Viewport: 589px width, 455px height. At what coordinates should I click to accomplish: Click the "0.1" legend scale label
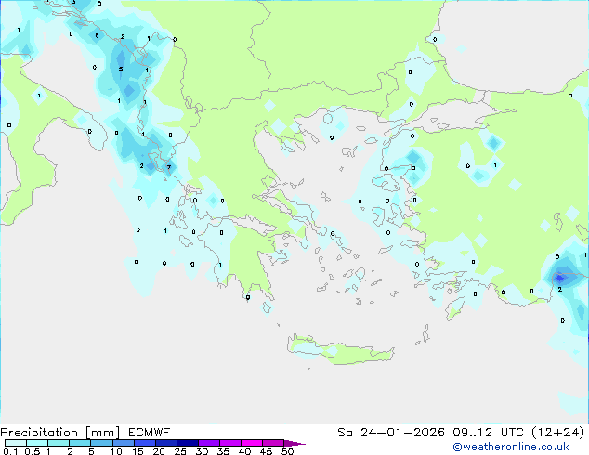coord(10,451)
